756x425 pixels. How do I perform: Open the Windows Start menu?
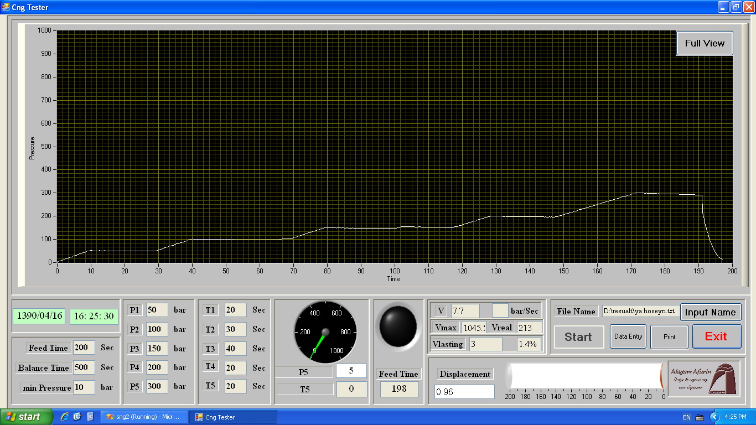27,417
